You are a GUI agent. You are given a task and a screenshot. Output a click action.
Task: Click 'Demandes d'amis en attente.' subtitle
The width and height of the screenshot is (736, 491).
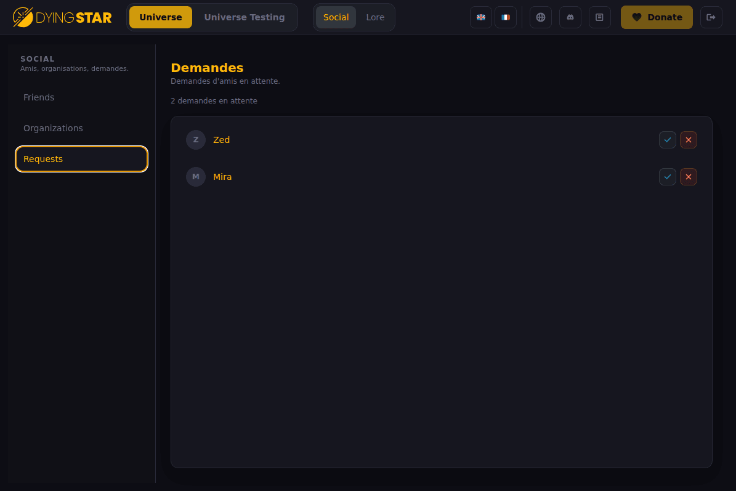point(225,81)
